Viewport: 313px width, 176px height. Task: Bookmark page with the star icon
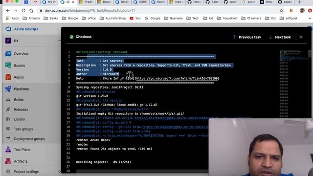coord(282,11)
